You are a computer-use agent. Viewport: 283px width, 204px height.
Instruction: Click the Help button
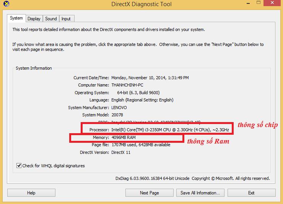31,193
